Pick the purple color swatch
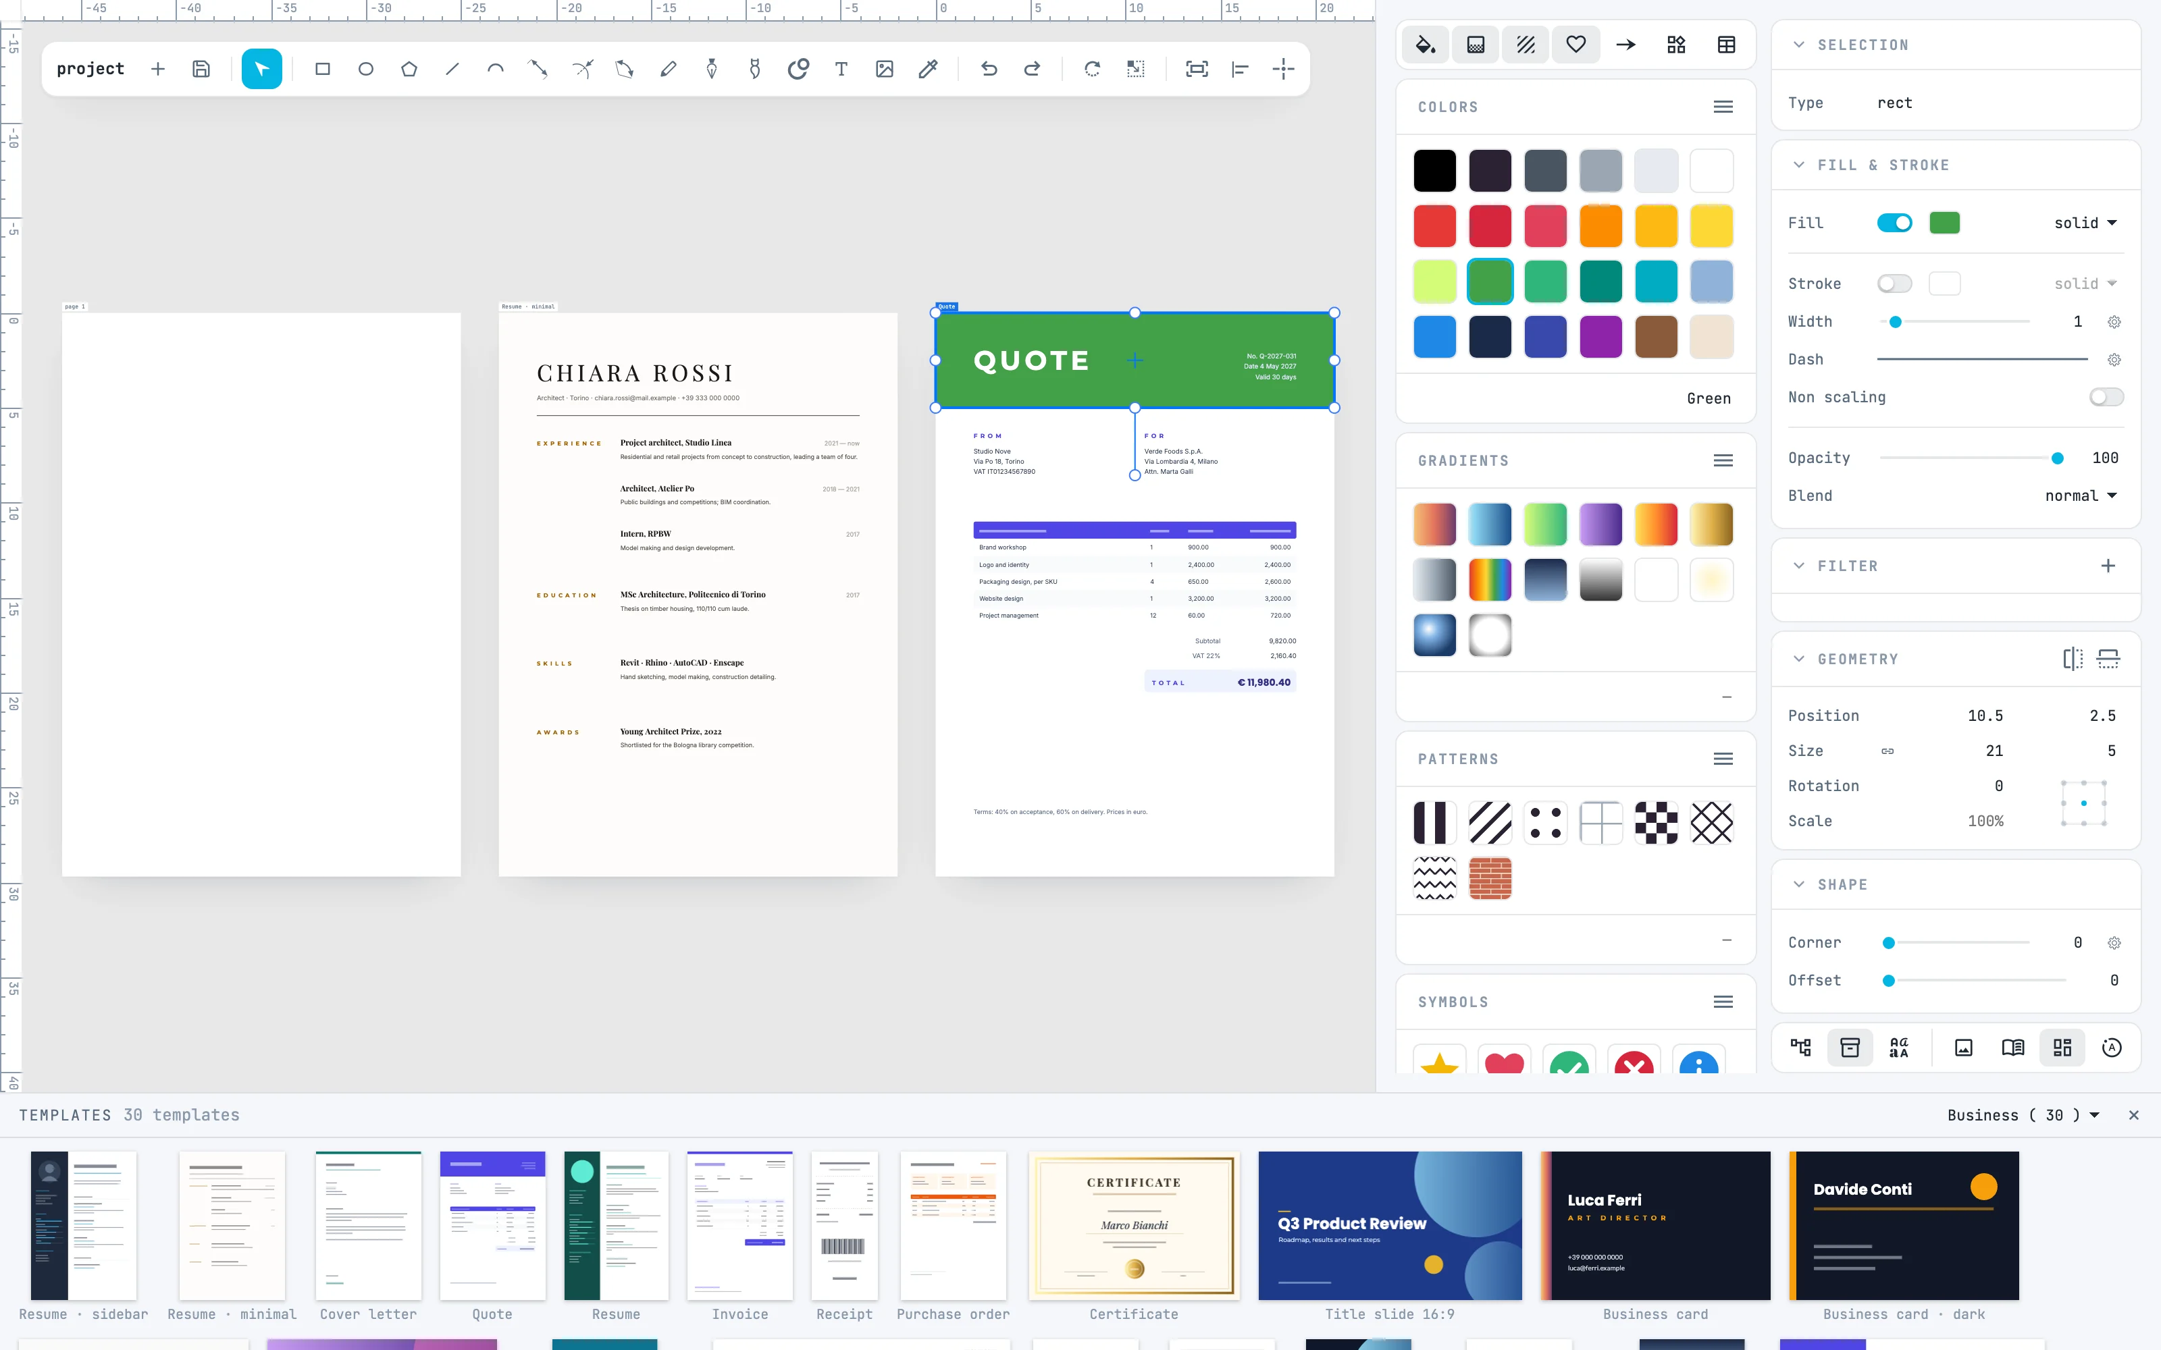Viewport: 2161px width, 1350px height. pyautogui.click(x=1600, y=337)
